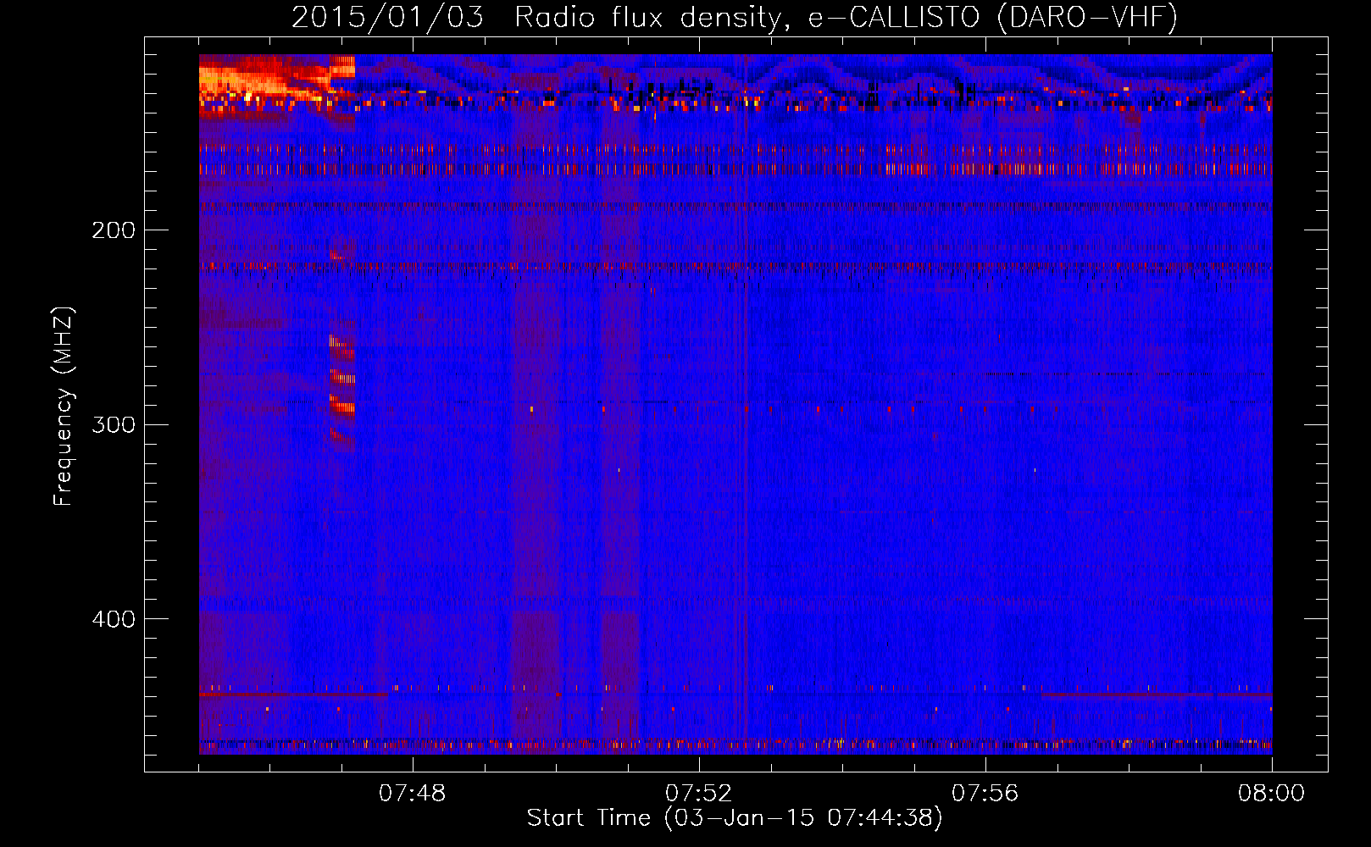Click the '08:00' time tick label
This screenshot has height=847, width=1371.
[1272, 794]
